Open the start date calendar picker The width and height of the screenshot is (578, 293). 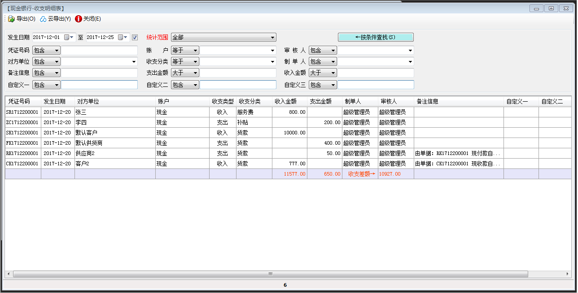click(68, 38)
